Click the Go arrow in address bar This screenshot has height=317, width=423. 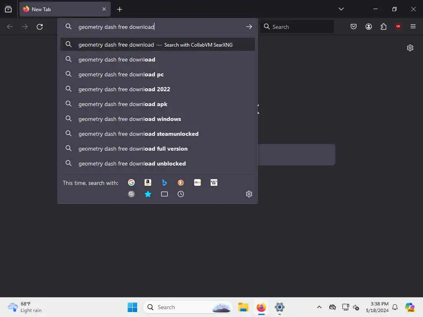pyautogui.click(x=249, y=27)
